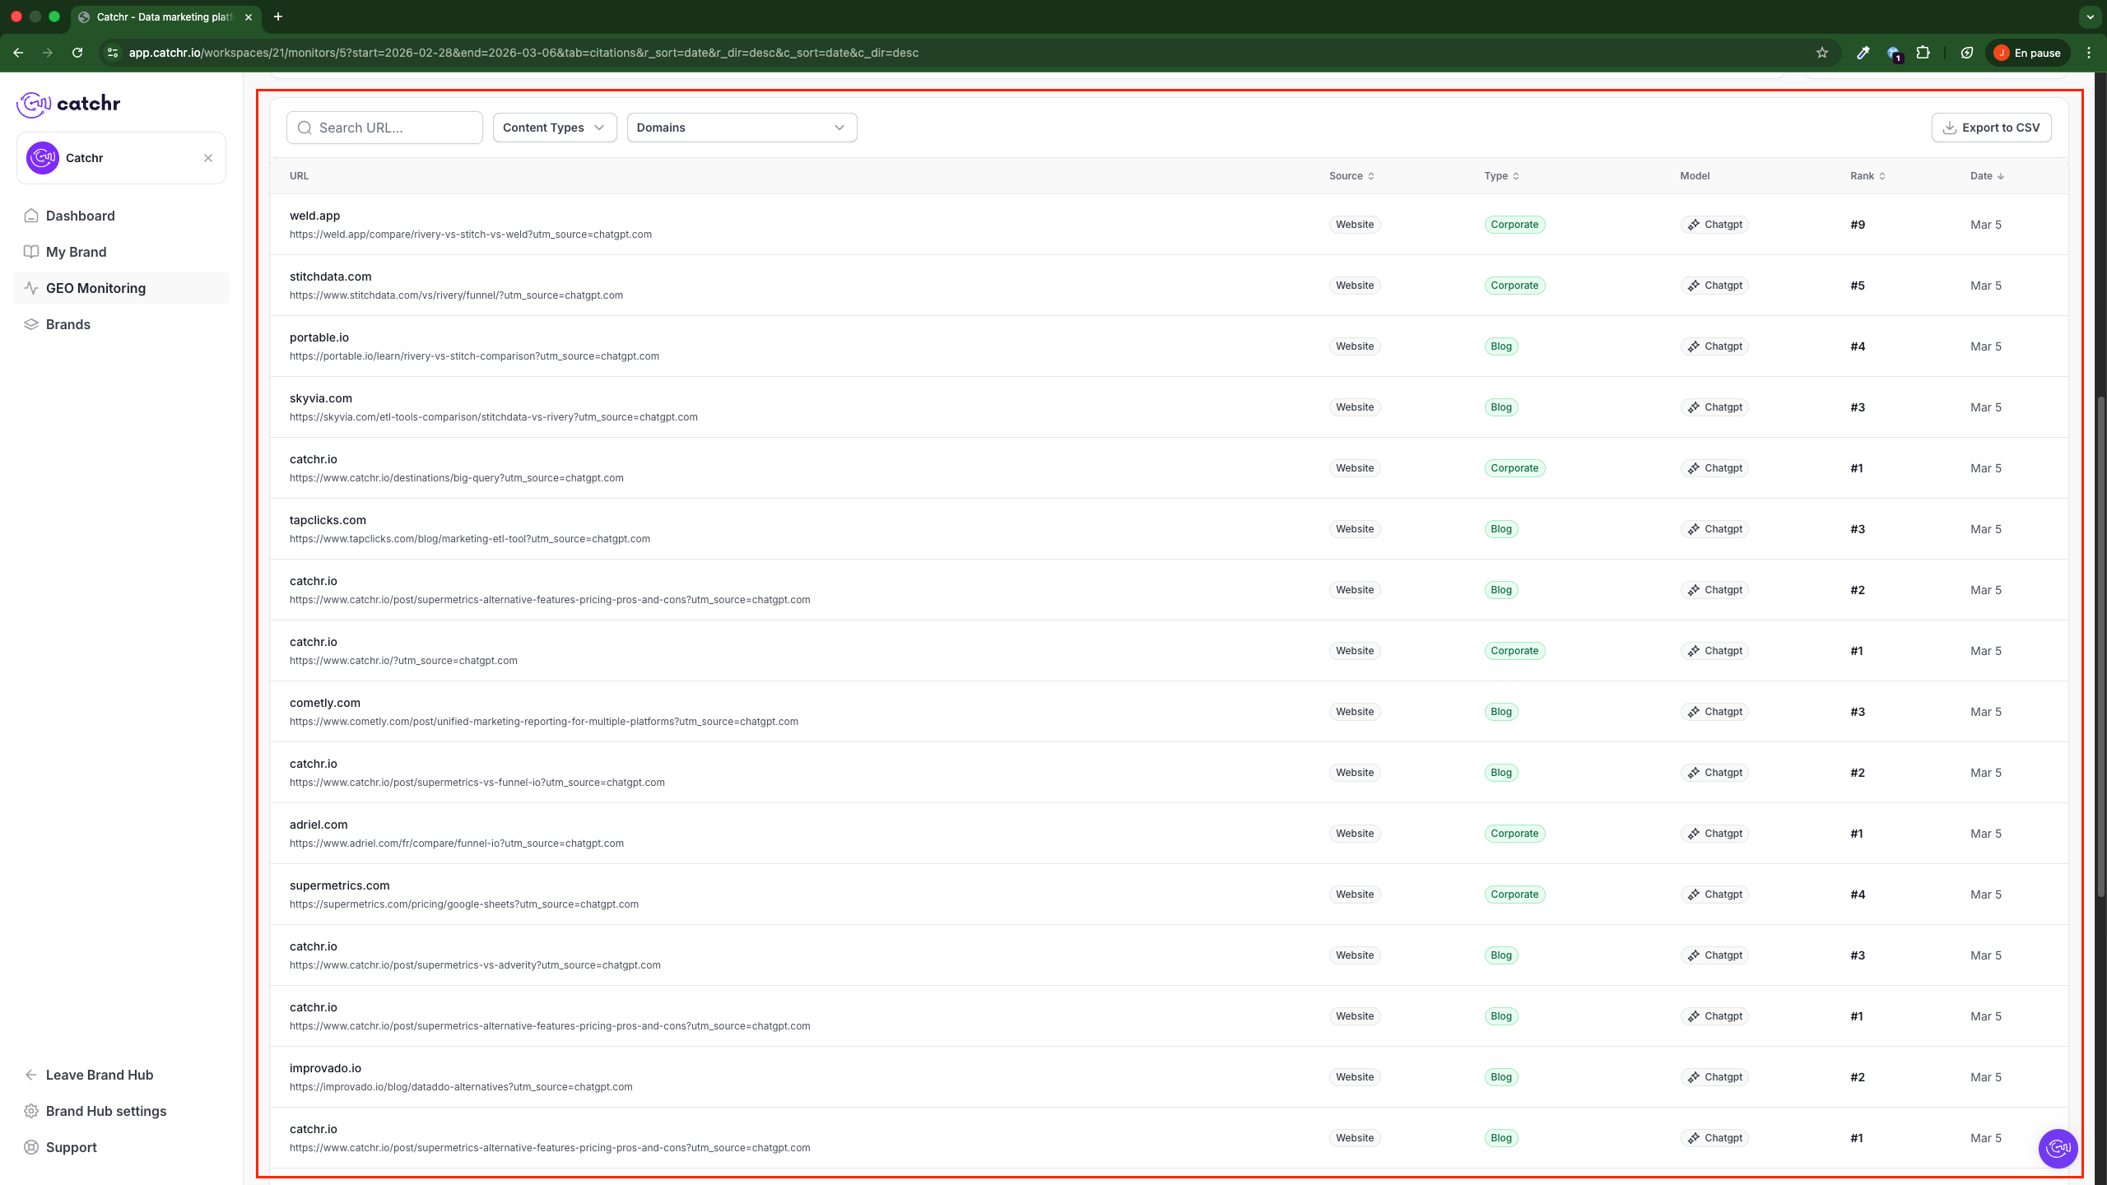Screen dimensions: 2107x1185
Task: Open the weld.app comparison URL link
Action: pos(470,235)
